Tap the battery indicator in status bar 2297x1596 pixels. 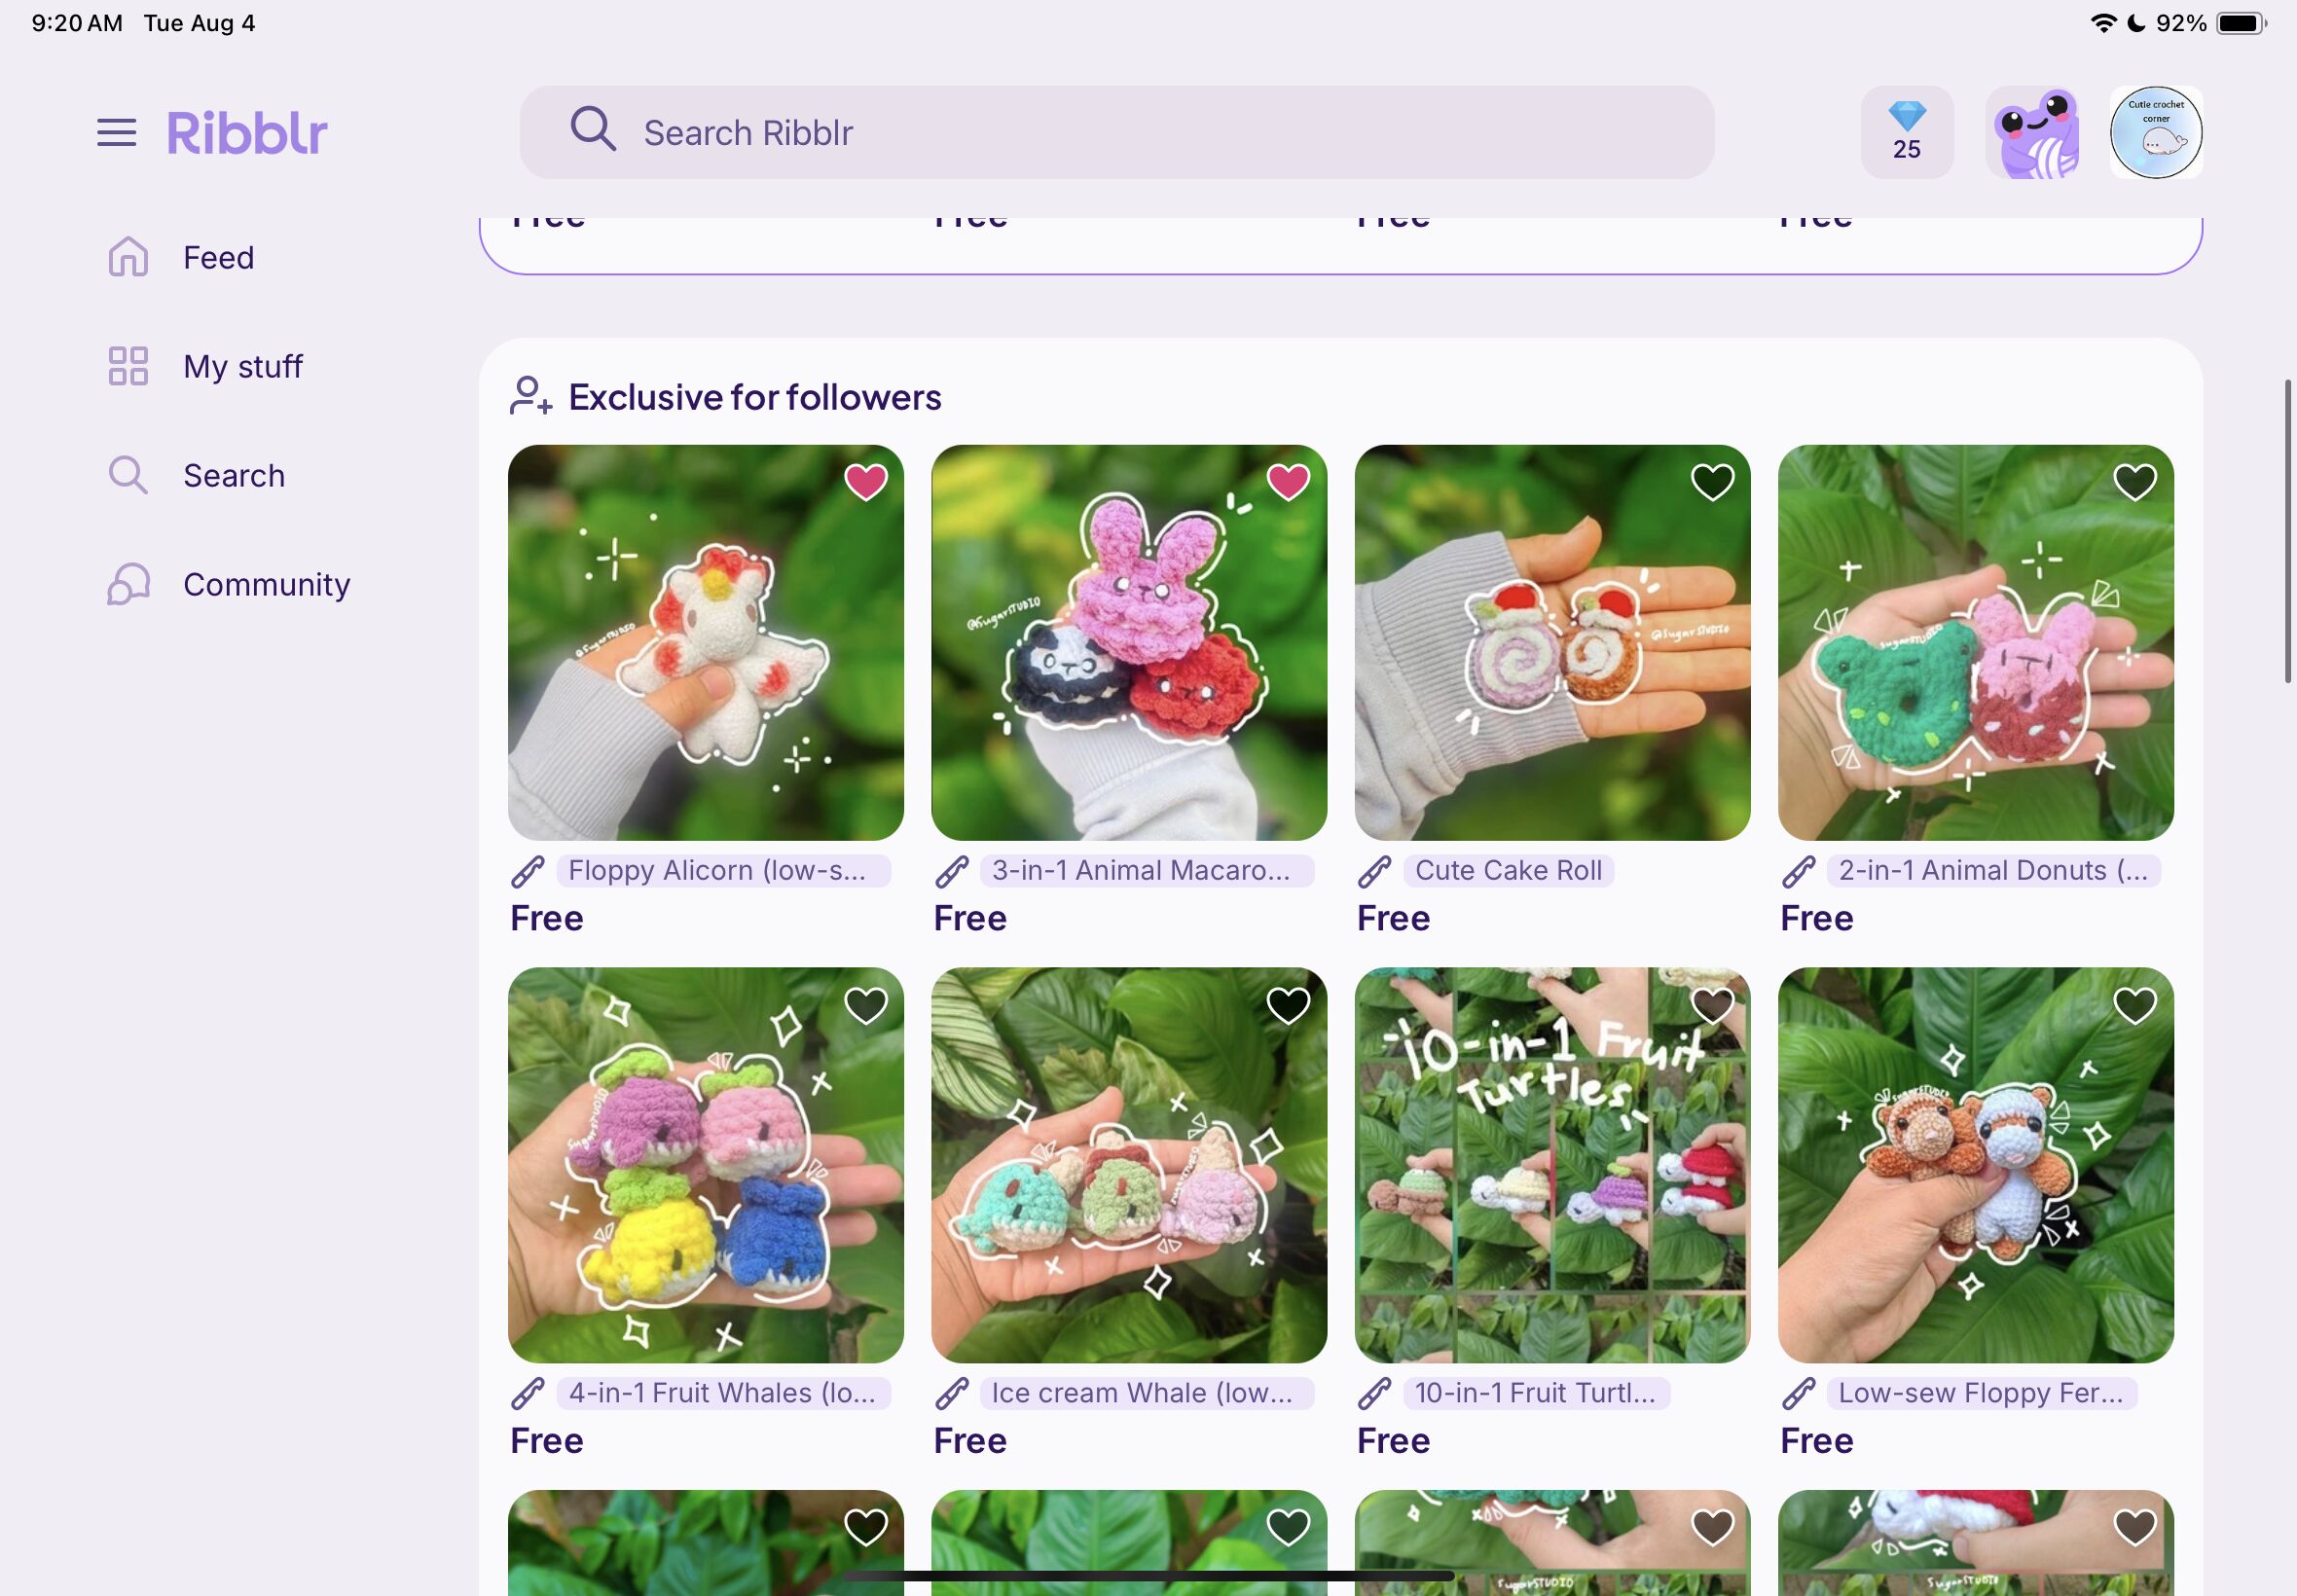click(x=2241, y=23)
